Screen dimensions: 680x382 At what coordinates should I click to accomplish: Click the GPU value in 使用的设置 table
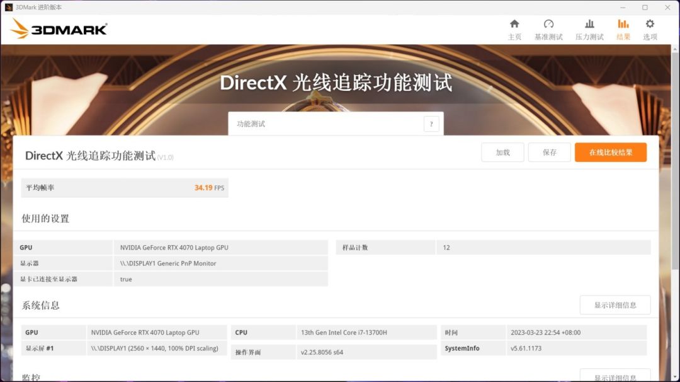(174, 248)
